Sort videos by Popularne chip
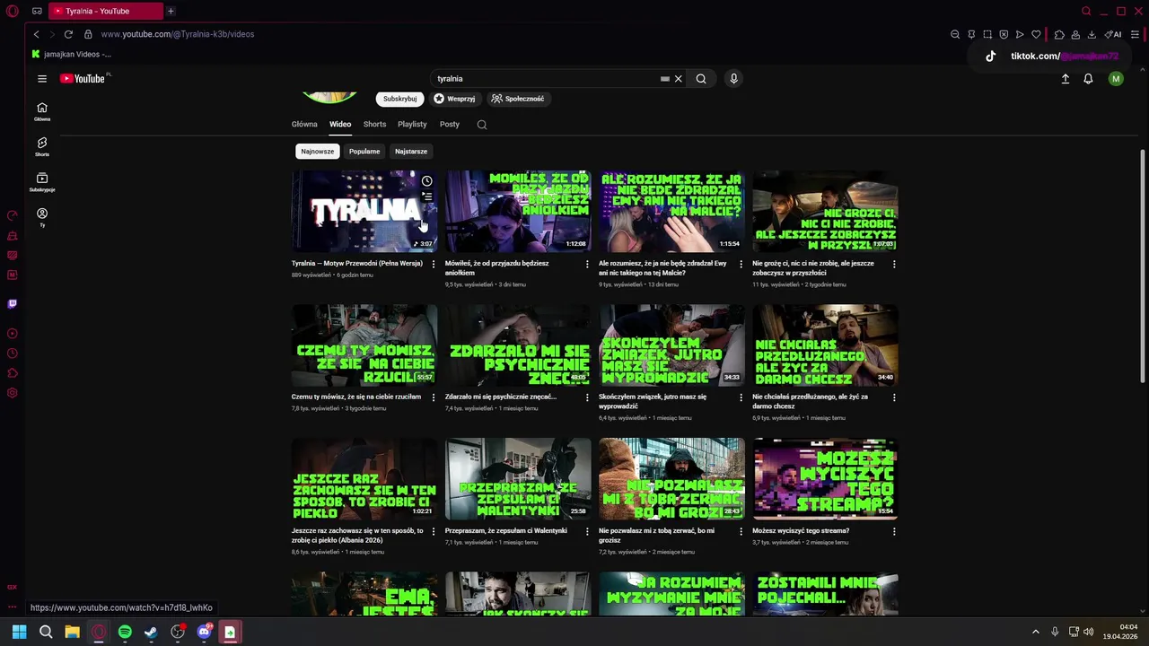This screenshot has width=1149, height=646. point(364,152)
